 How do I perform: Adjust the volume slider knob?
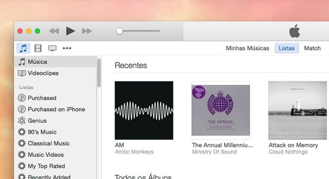(119, 31)
